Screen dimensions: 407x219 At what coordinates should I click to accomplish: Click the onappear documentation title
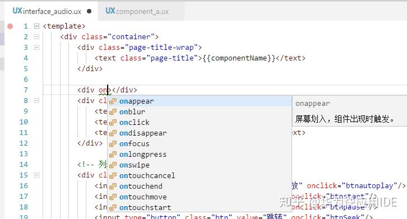(312, 104)
